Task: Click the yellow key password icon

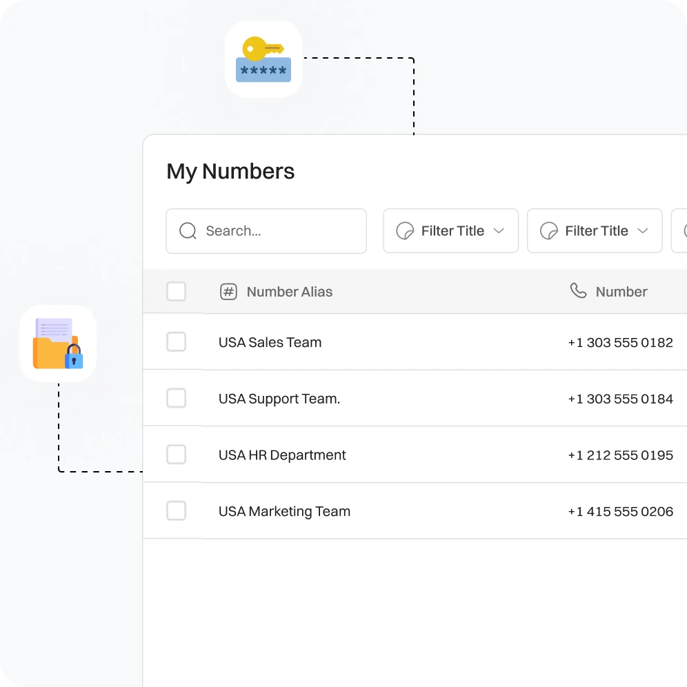Action: [x=263, y=59]
